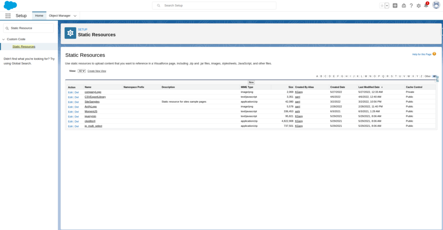The image size is (443, 230).
Task: Click the SETUP breadcrumb link
Action: [83, 29]
